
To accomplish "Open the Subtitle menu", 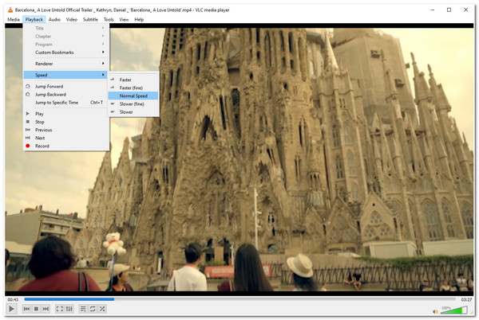I will point(90,19).
